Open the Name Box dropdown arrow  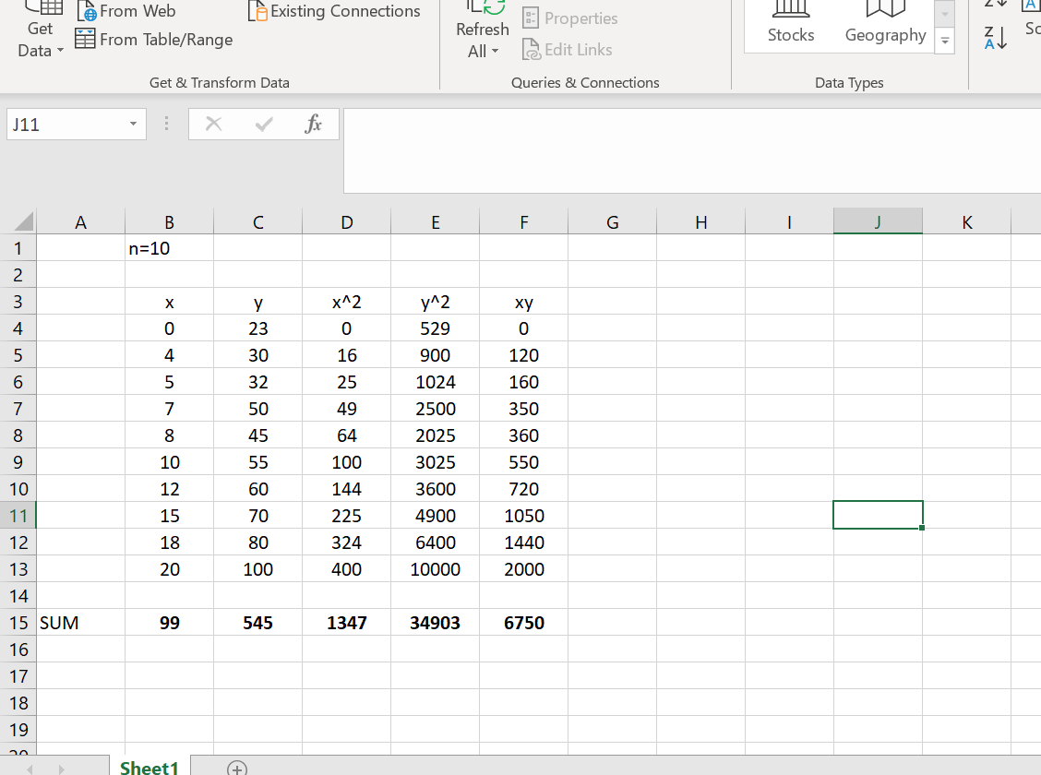pyautogui.click(x=133, y=124)
